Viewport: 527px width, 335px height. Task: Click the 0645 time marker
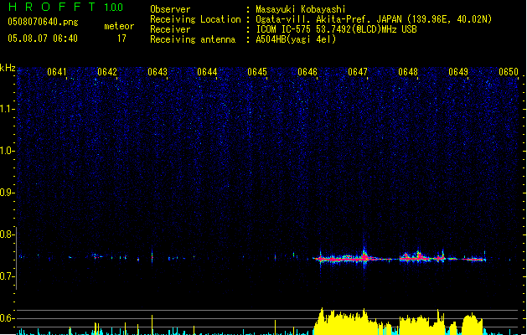(x=257, y=72)
